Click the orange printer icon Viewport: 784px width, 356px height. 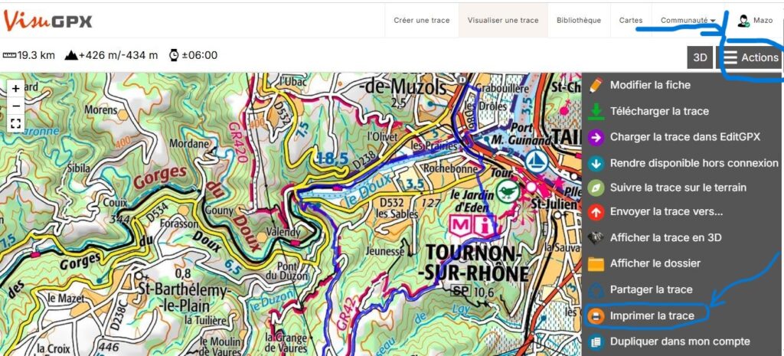[596, 315]
